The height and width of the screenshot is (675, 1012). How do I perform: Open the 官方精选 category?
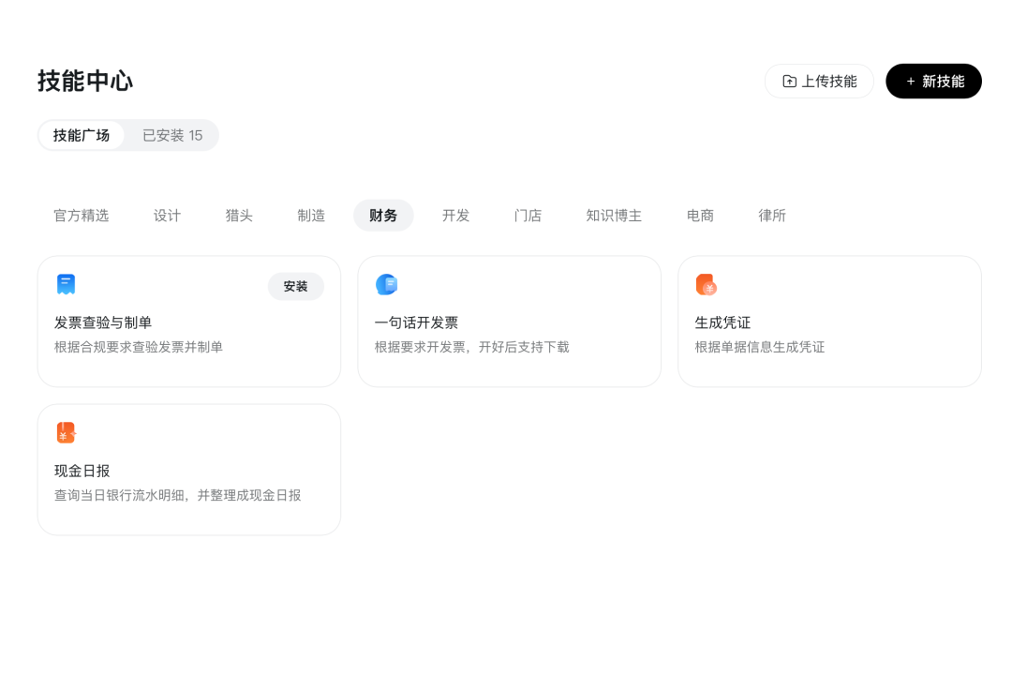(82, 216)
